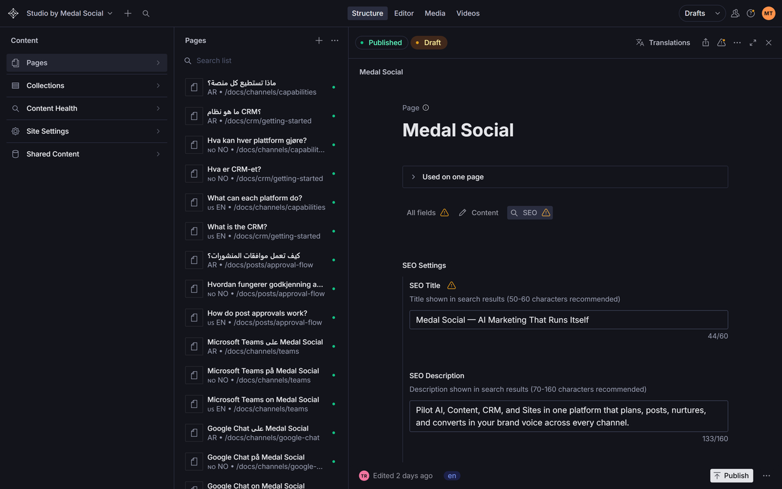
Task: Click the 'Edited 2 days ago' status
Action: pos(403,476)
